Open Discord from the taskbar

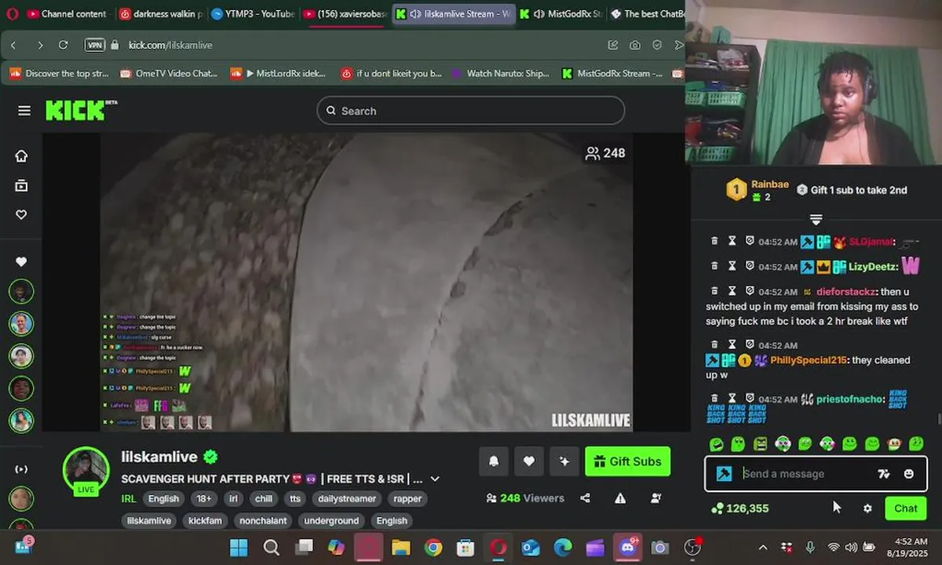627,547
